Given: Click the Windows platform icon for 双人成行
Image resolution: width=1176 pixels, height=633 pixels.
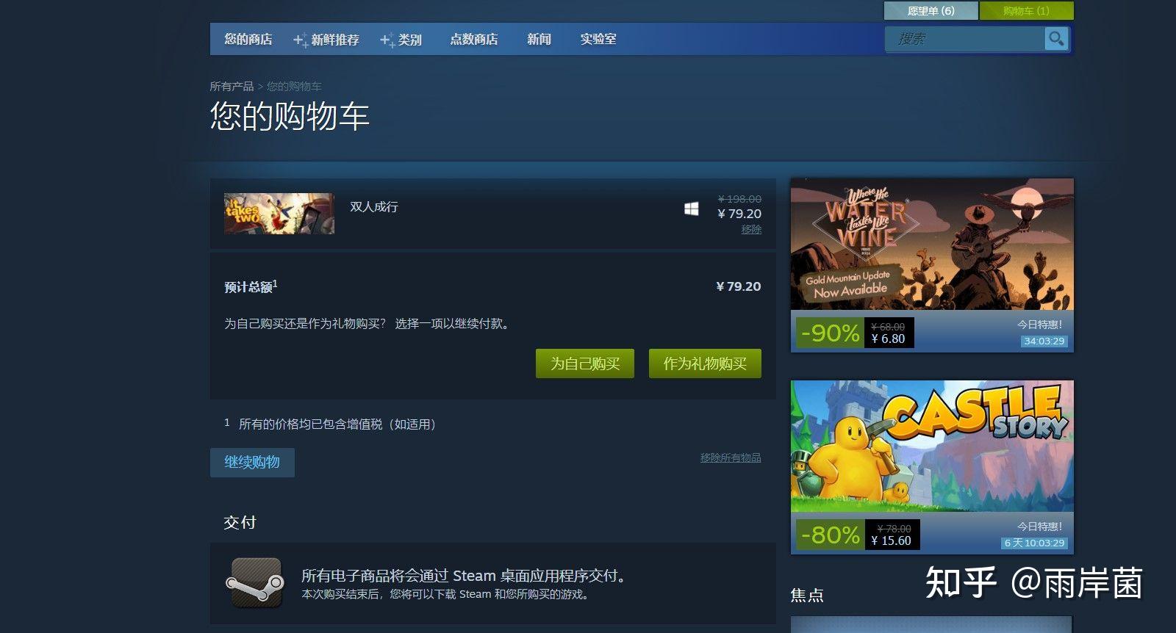Looking at the screenshot, I should [x=691, y=209].
